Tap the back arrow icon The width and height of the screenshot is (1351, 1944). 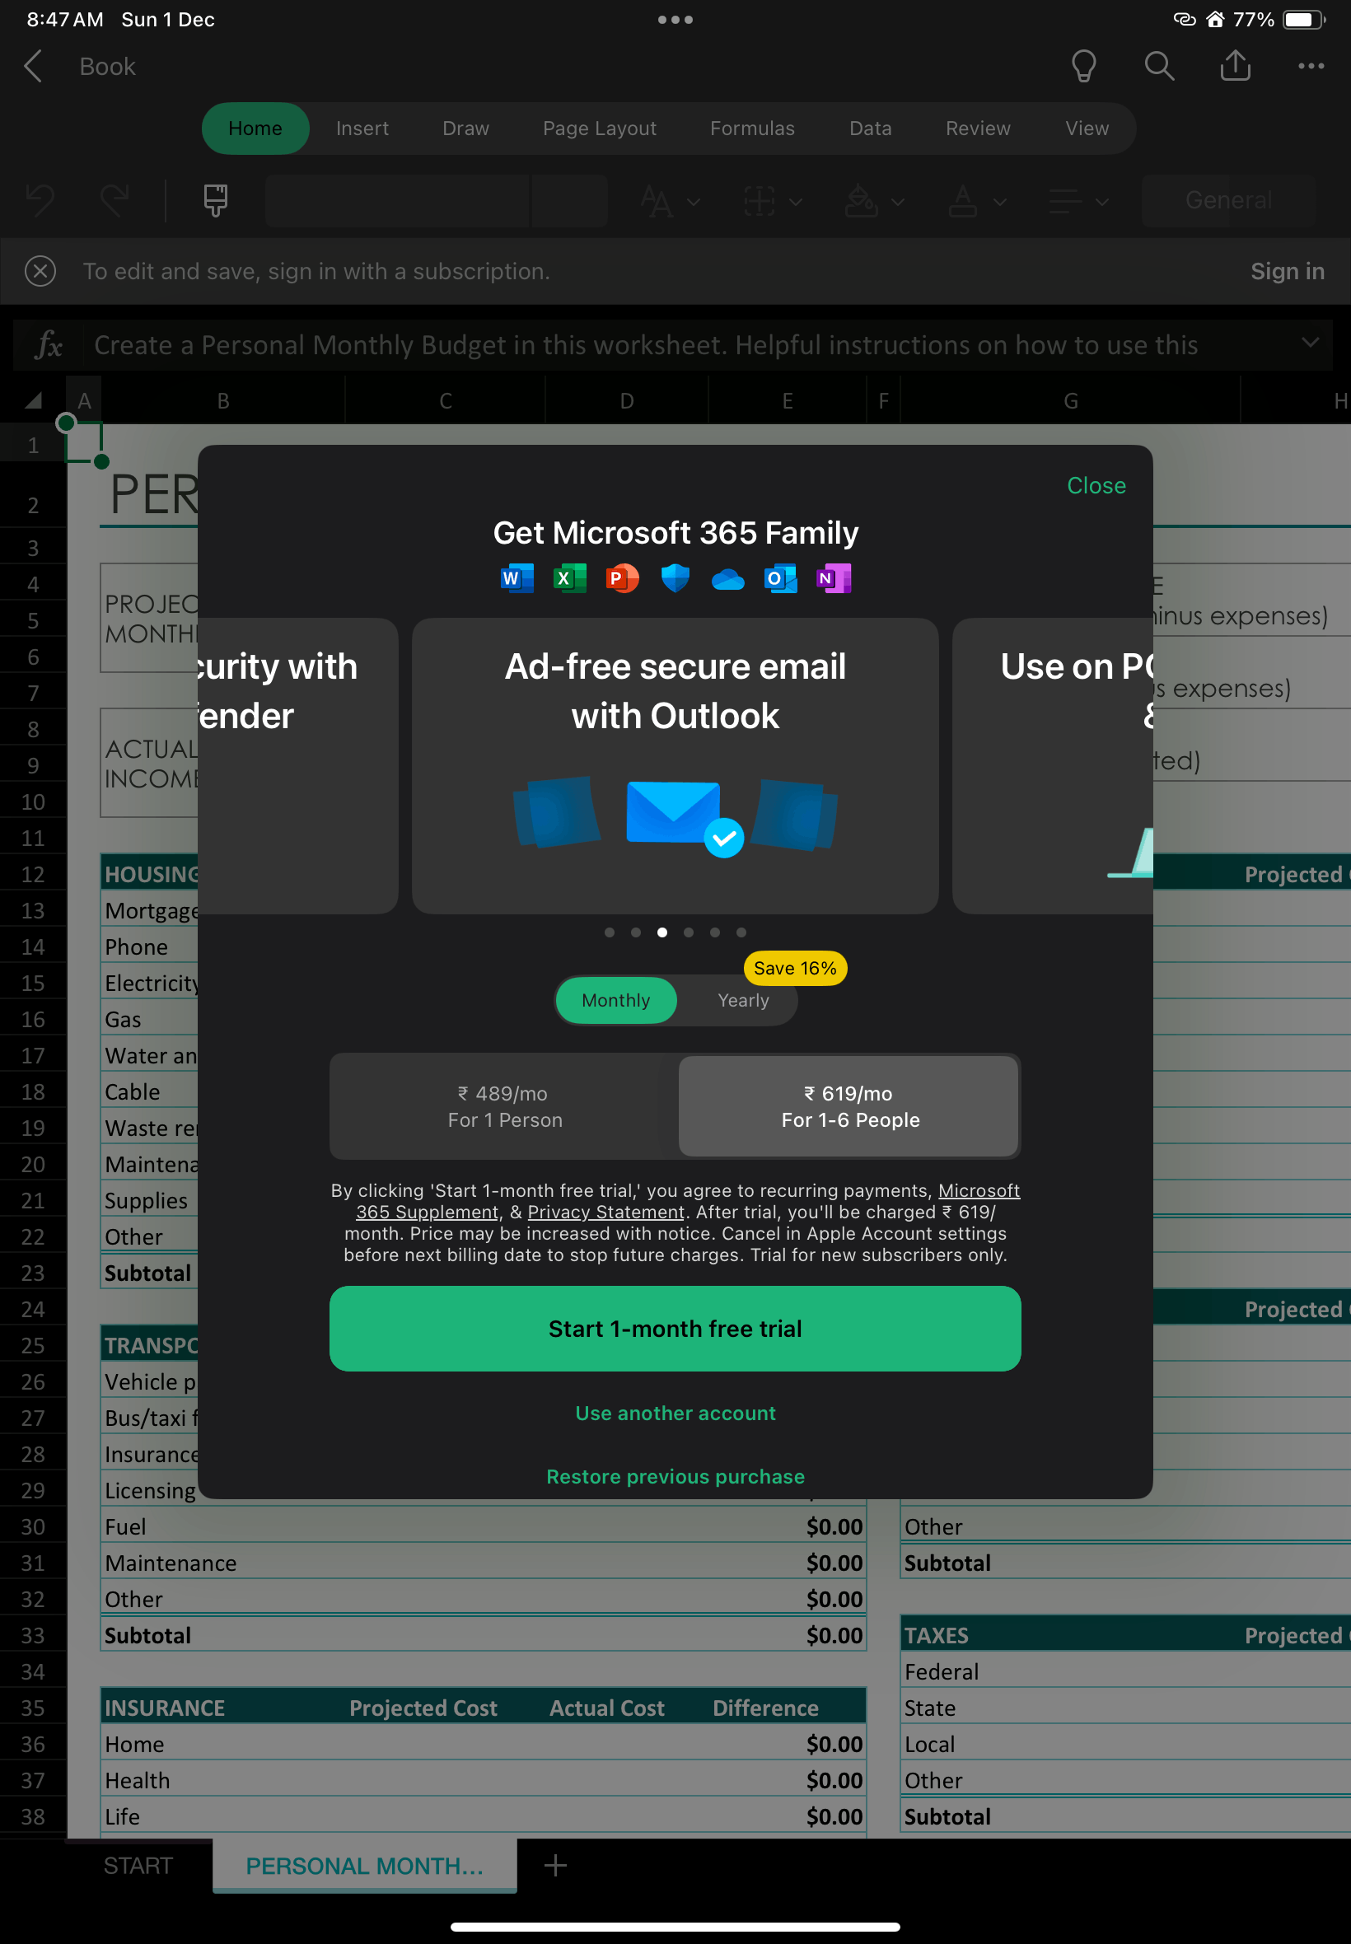click(33, 66)
